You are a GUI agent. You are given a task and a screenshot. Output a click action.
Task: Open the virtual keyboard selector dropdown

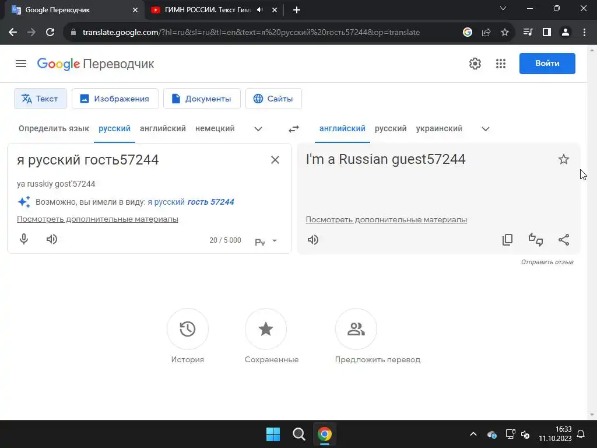pyautogui.click(x=274, y=241)
